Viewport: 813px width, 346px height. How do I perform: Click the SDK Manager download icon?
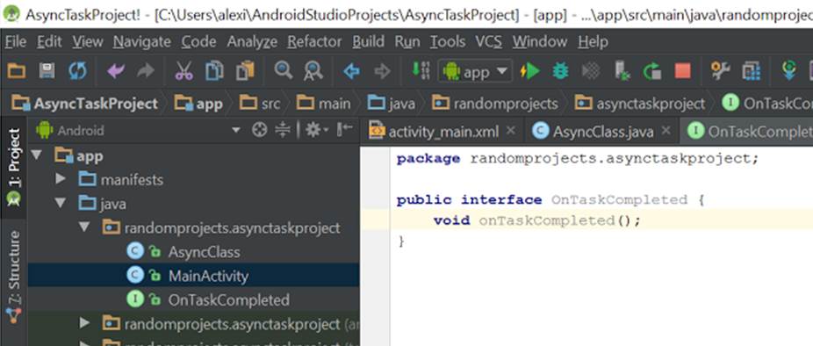click(x=789, y=70)
